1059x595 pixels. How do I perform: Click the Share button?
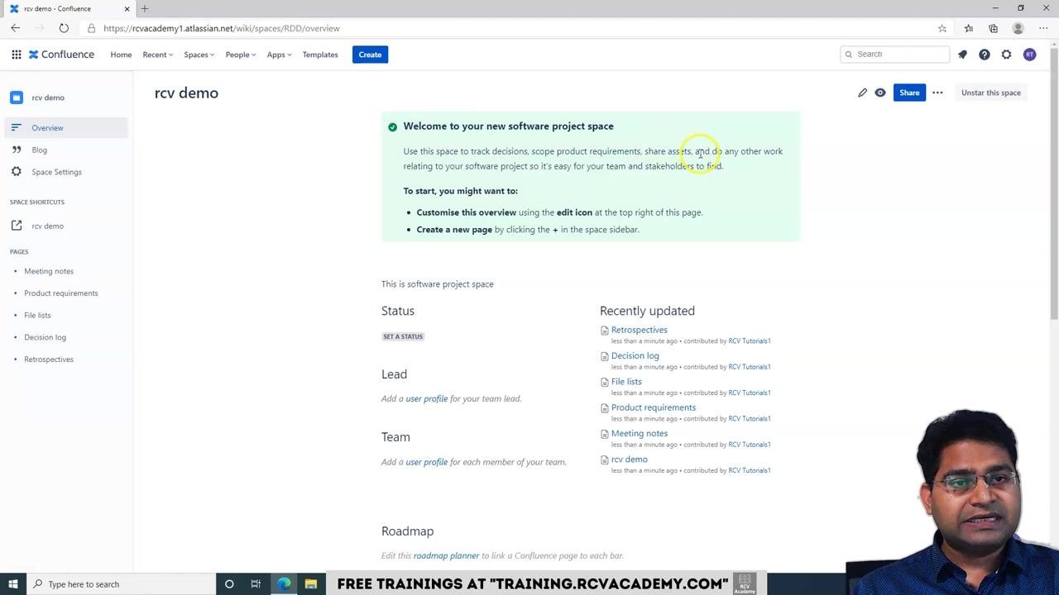tap(909, 93)
